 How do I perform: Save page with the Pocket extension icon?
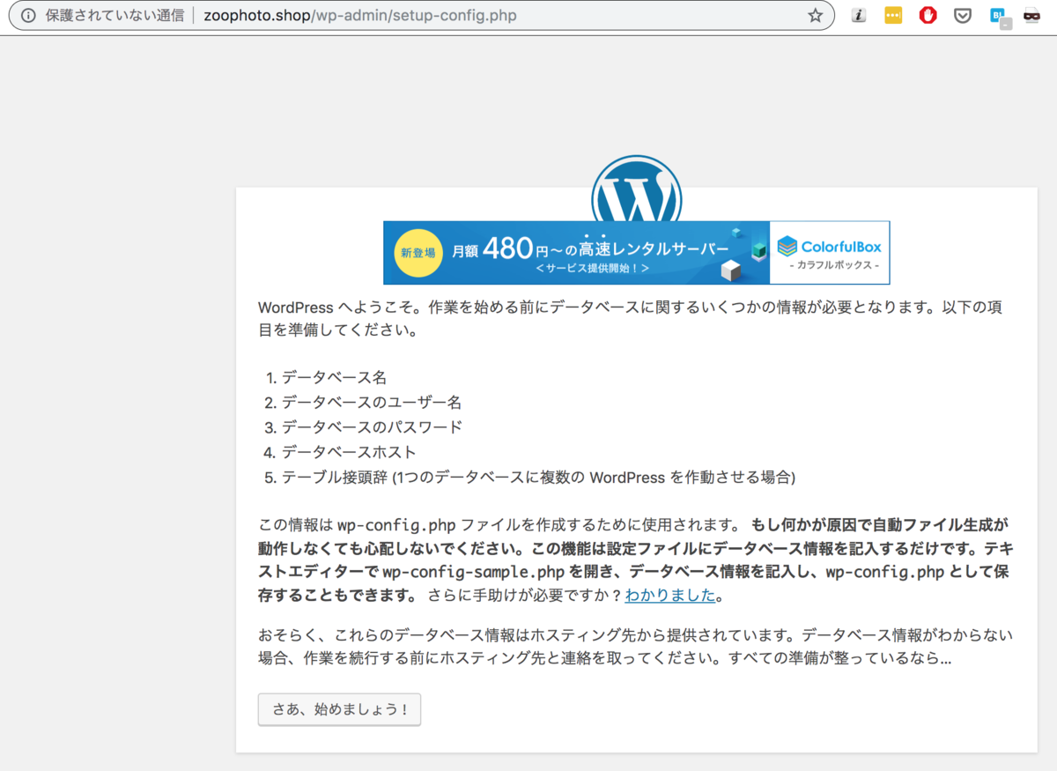(x=963, y=16)
